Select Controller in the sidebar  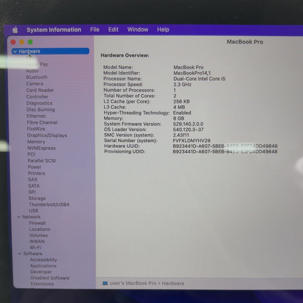pyautogui.click(x=37, y=97)
